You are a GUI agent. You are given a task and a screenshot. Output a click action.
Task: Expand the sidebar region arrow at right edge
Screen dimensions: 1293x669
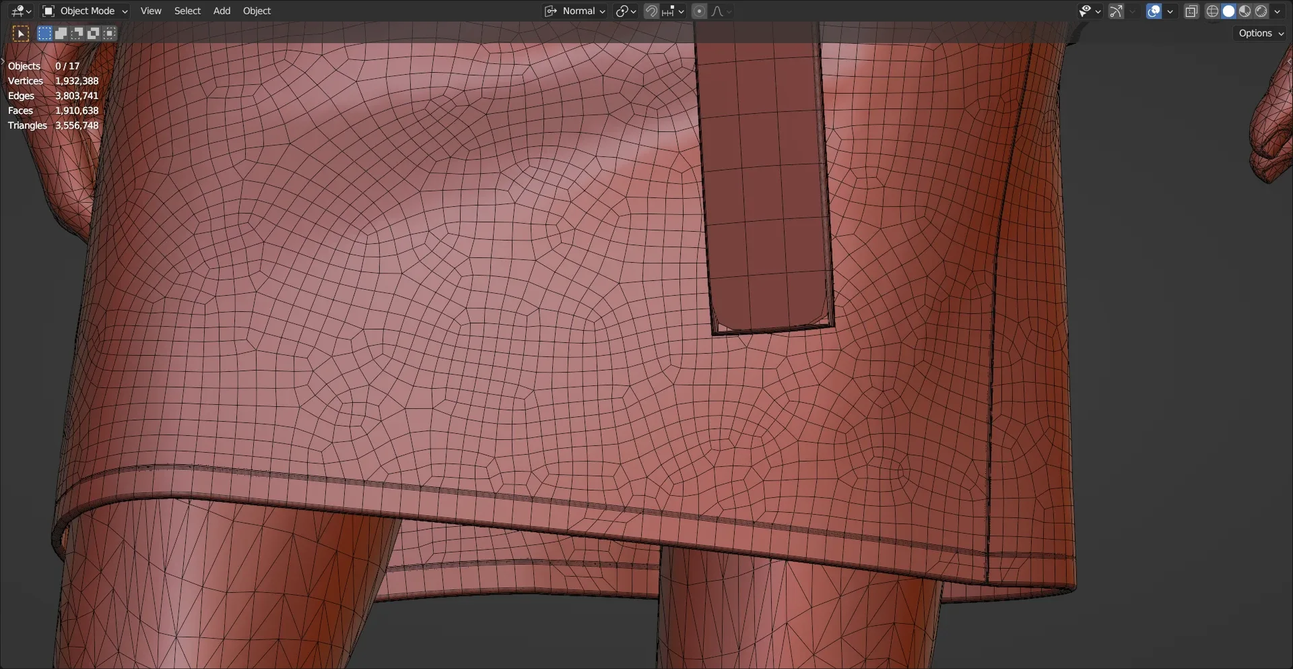pos(1289,61)
